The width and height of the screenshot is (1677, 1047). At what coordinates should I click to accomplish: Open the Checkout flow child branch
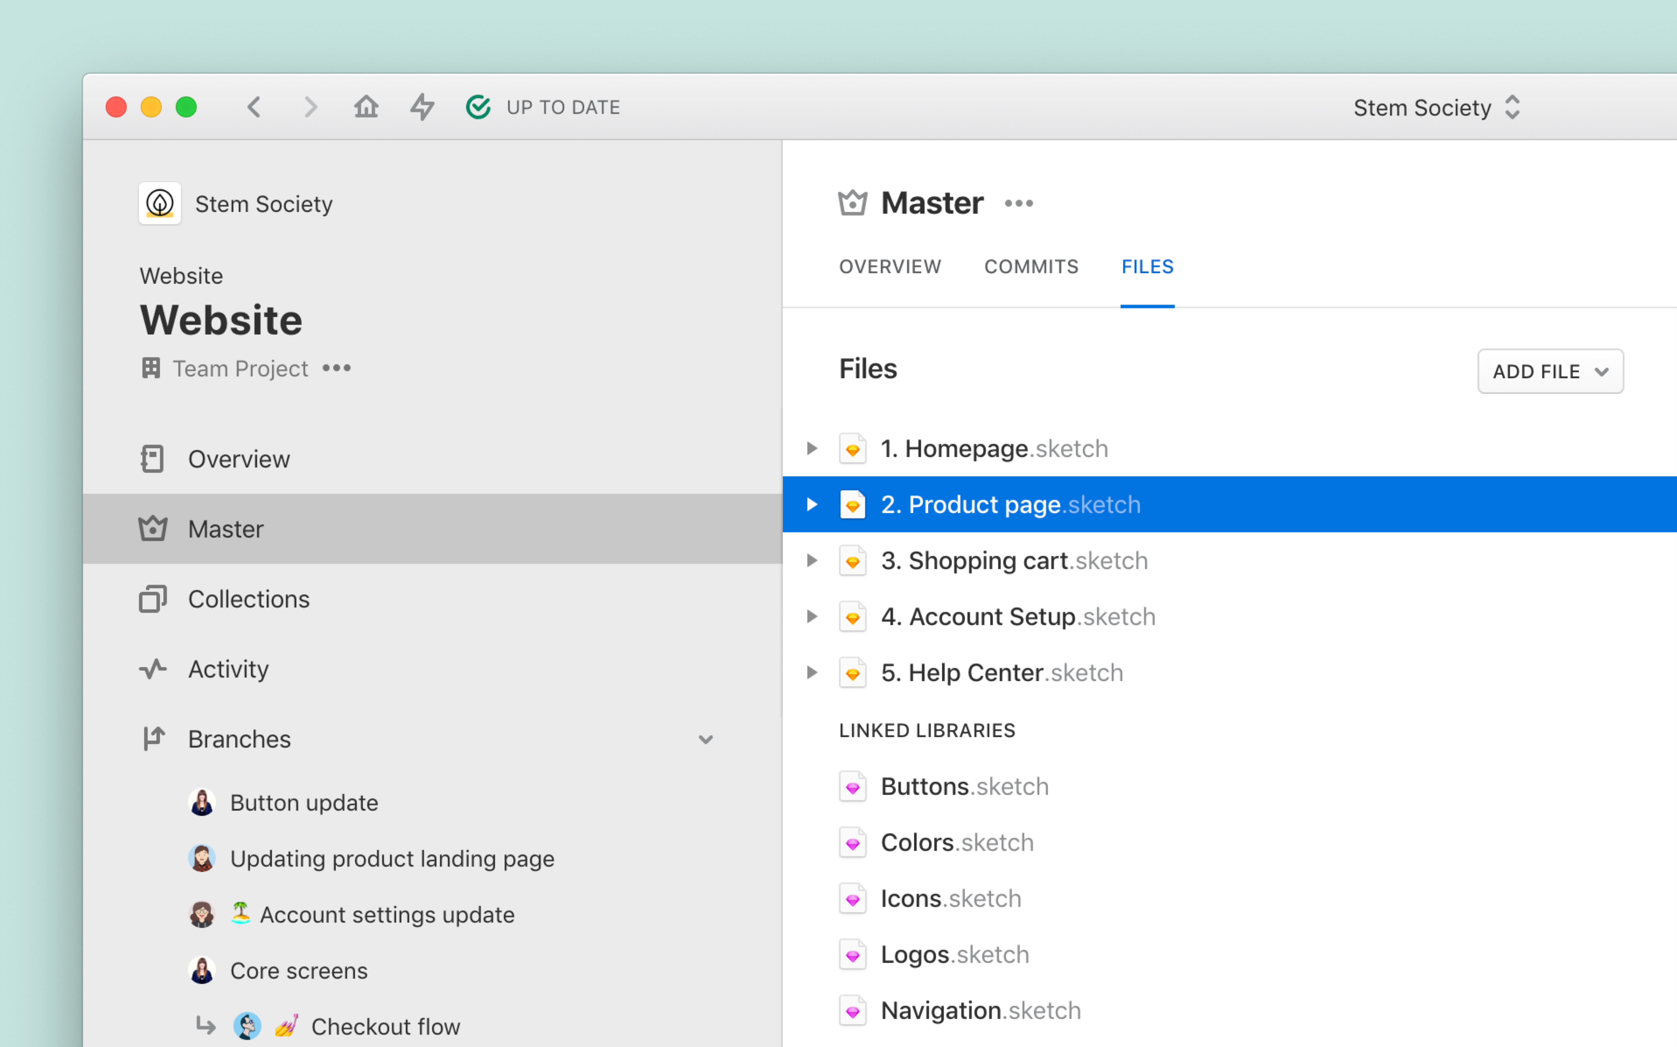point(385,1026)
